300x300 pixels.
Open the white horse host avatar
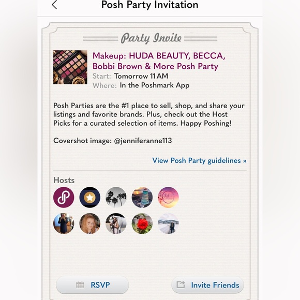[x=116, y=223]
